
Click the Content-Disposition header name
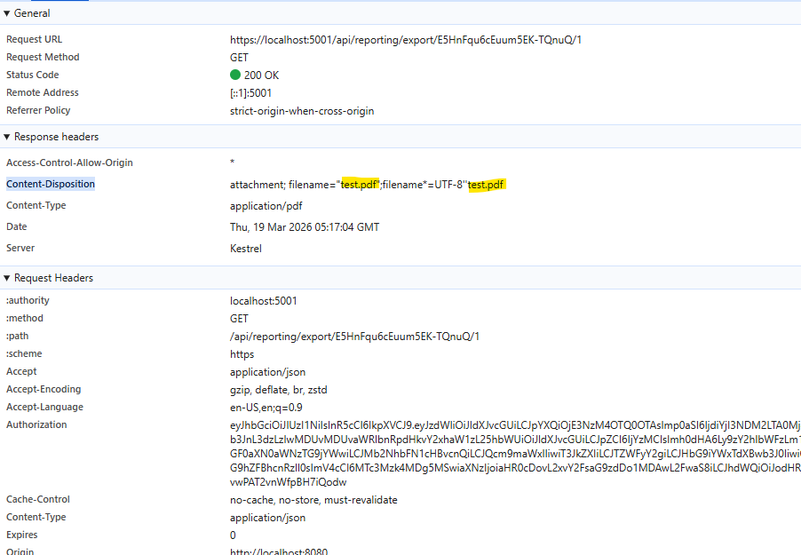point(51,185)
